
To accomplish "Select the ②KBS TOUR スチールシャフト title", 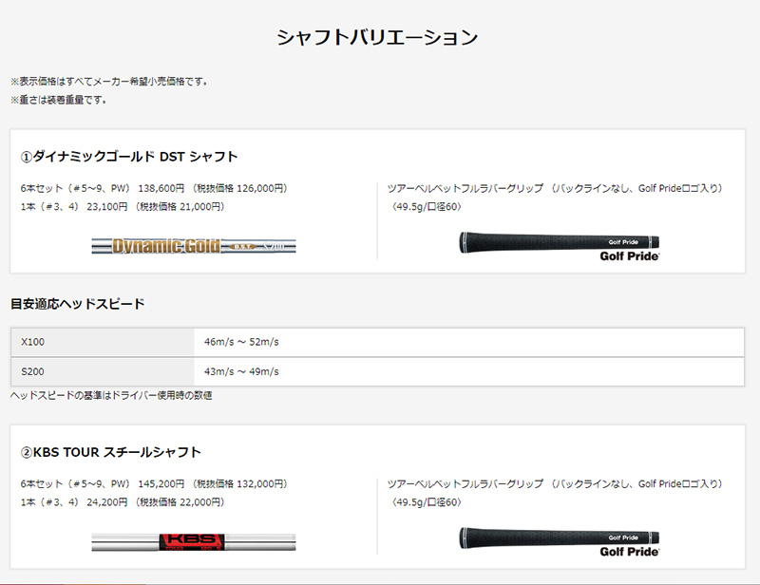I will [x=110, y=452].
